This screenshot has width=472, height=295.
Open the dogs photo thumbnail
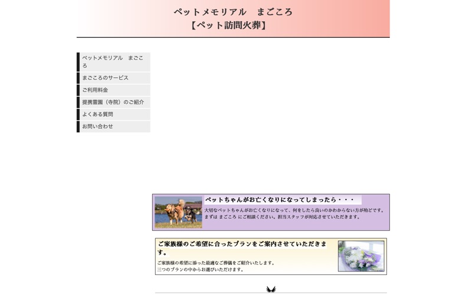[x=178, y=212]
